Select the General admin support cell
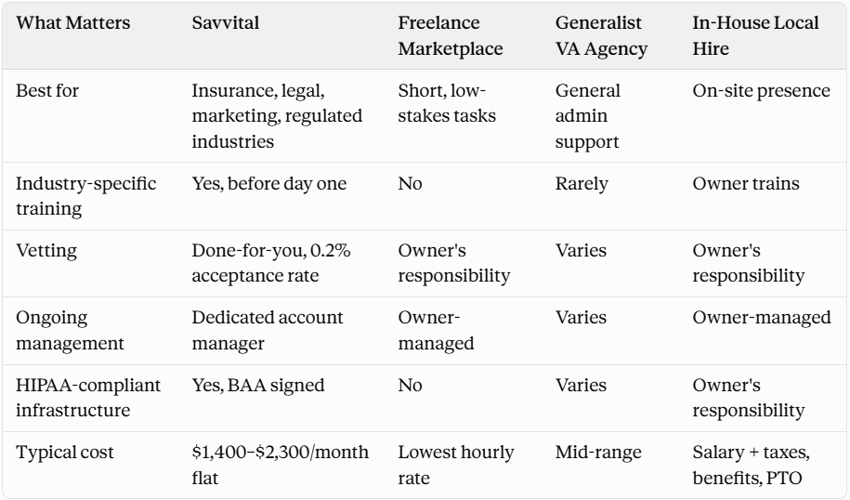850x500 pixels. pyautogui.click(x=588, y=116)
